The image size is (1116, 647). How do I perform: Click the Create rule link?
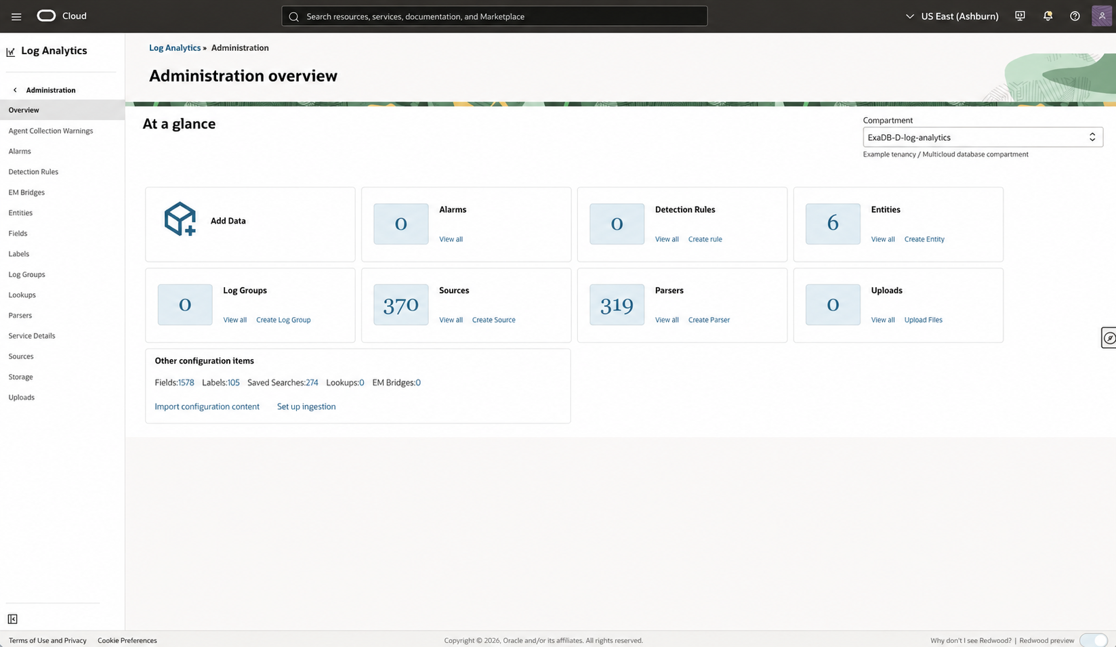click(705, 239)
